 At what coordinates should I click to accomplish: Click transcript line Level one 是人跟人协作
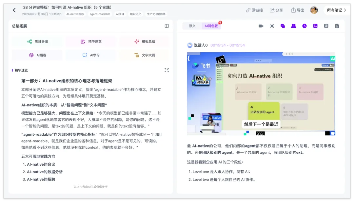click(x=221, y=172)
